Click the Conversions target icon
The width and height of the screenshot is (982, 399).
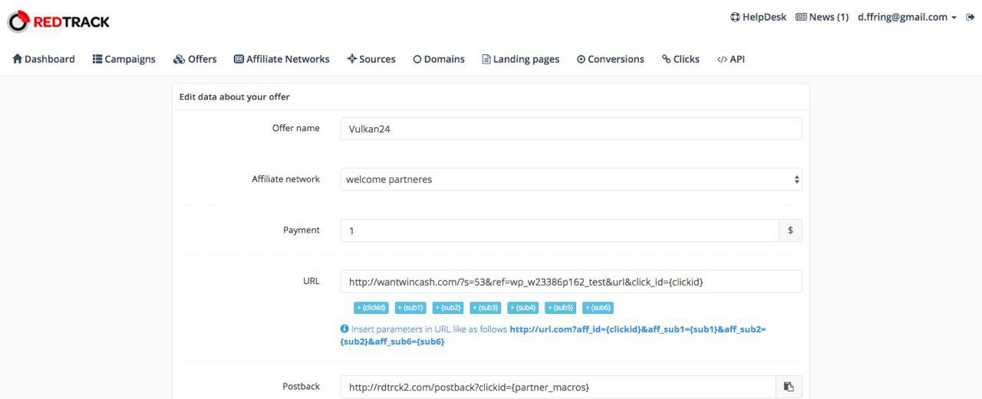(582, 59)
